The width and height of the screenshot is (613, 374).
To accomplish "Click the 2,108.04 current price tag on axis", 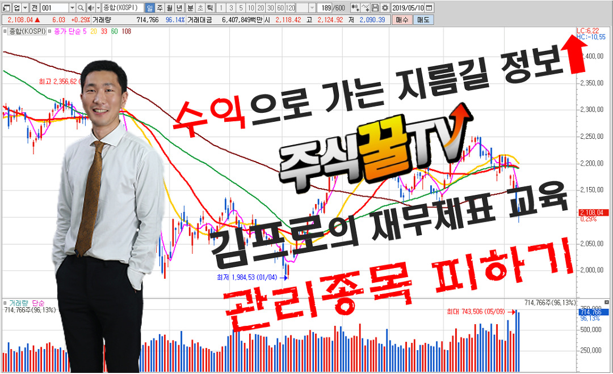I will tap(594, 212).
